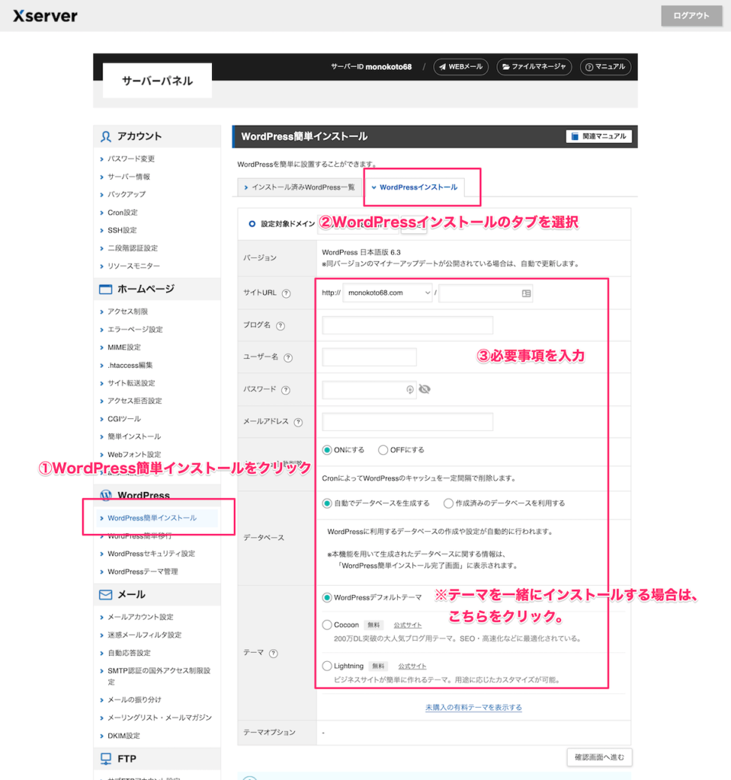Click the help icon beside ブログ名

point(281,326)
